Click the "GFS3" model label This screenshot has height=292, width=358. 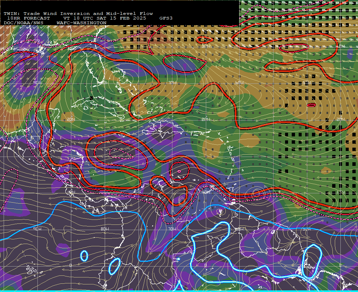[x=166, y=18]
